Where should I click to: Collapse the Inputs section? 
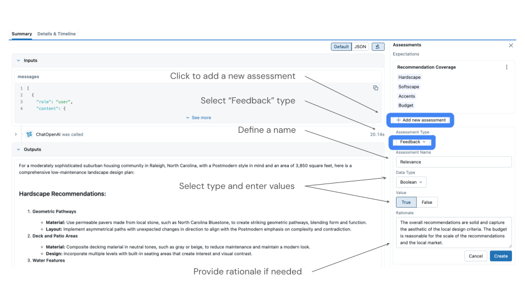point(18,61)
